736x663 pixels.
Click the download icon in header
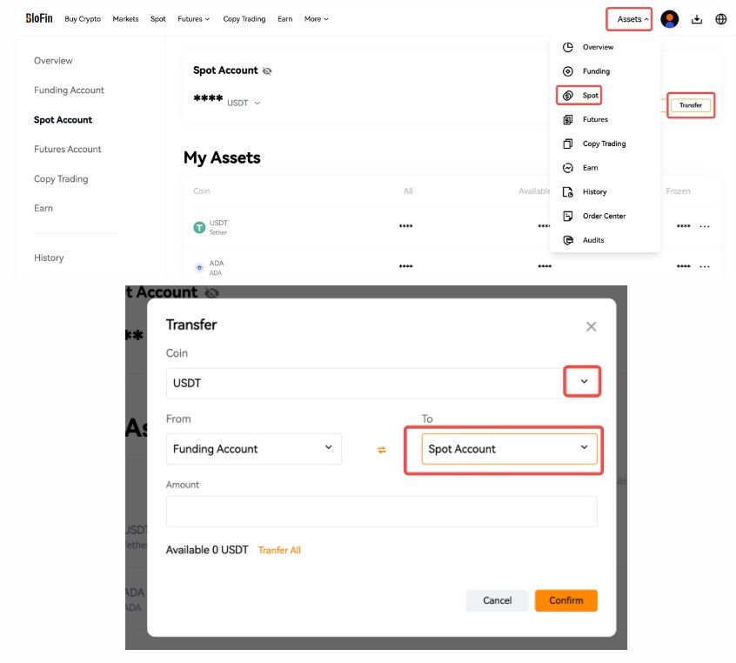point(697,19)
